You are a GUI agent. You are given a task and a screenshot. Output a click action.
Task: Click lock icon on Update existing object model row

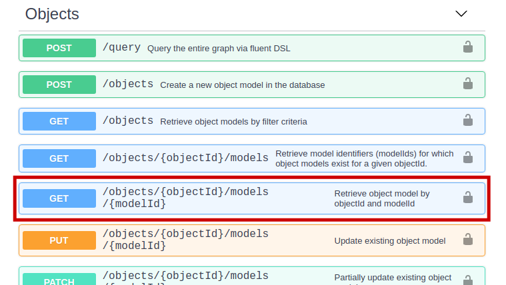click(x=468, y=240)
